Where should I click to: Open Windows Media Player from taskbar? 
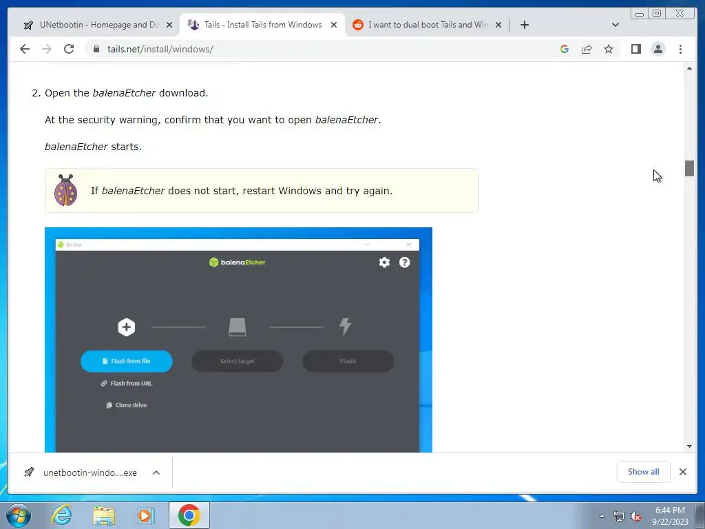point(146,515)
